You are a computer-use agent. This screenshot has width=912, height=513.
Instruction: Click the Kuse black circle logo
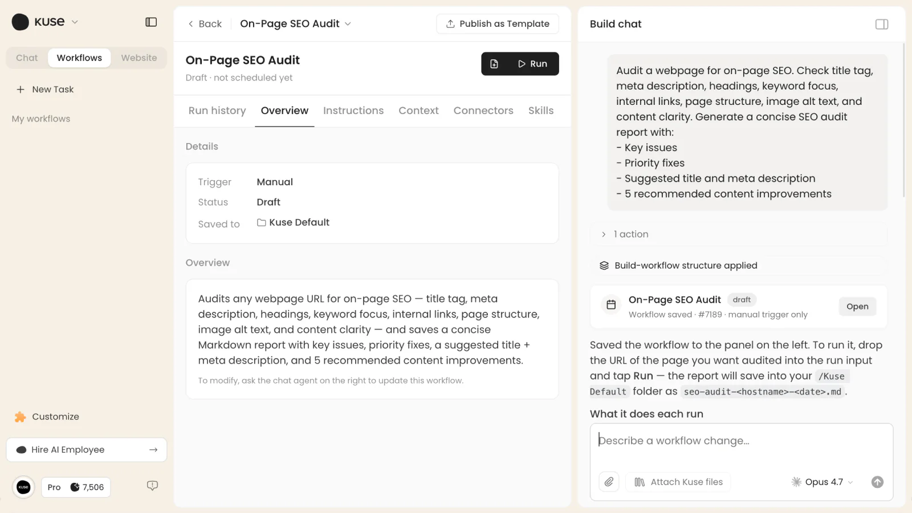[21, 22]
